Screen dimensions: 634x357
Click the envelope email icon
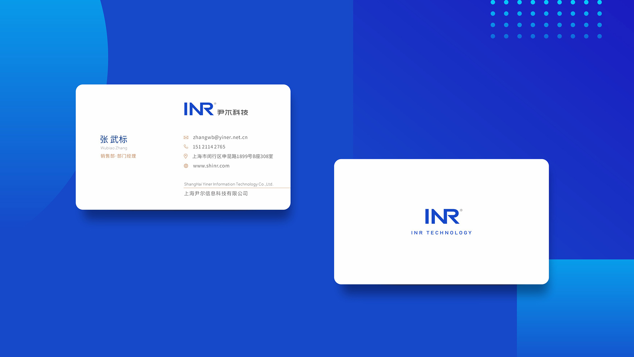186,137
